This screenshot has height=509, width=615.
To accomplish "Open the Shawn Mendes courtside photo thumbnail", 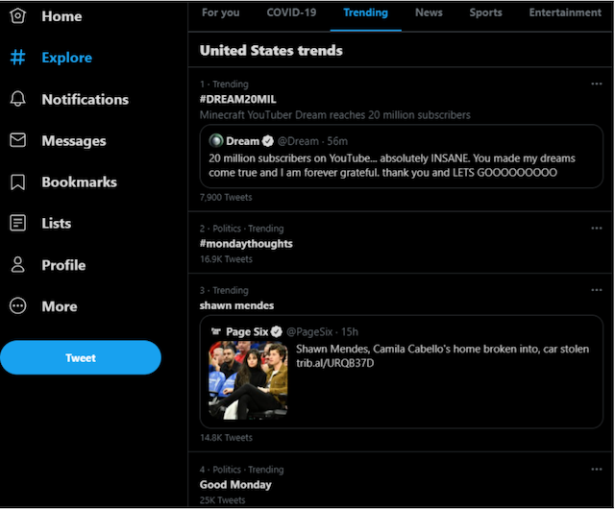I will point(248,380).
